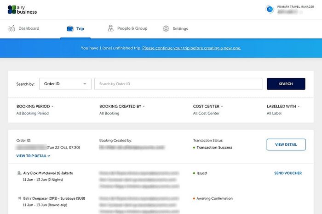Expand the Booking Created By filter
The height and width of the screenshot is (214, 322).
pyautogui.click(x=122, y=106)
